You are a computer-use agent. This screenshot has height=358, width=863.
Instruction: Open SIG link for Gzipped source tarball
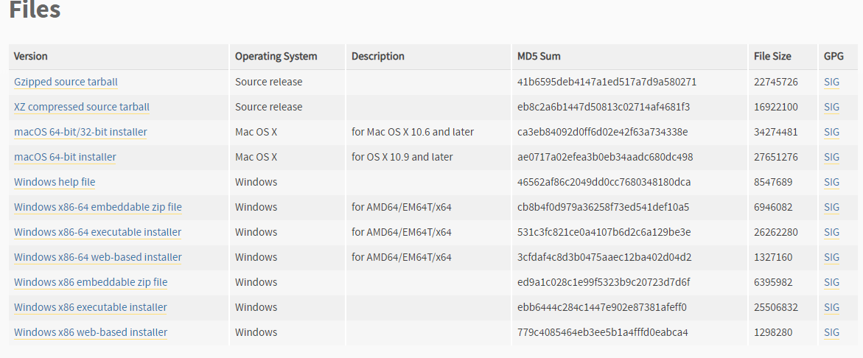point(831,82)
